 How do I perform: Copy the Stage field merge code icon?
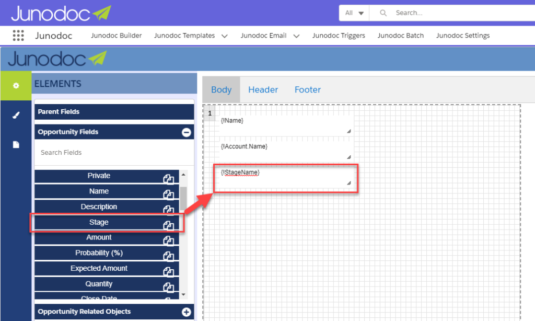(168, 225)
